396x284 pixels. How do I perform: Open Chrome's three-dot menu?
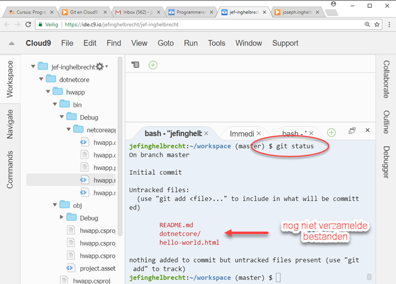pos(389,24)
